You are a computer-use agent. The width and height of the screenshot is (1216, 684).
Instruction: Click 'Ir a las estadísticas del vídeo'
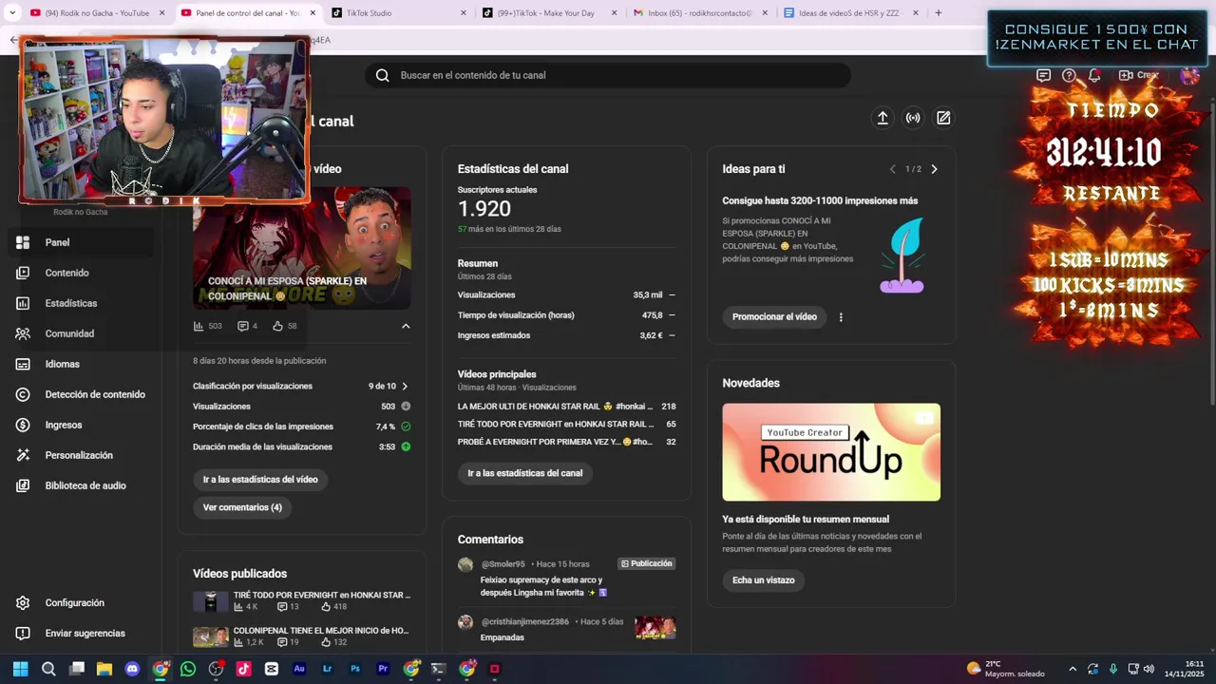click(x=260, y=480)
